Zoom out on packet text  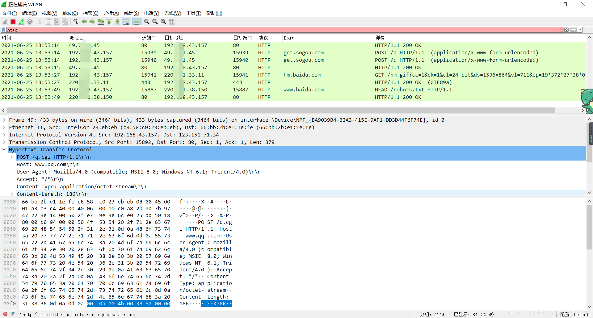pyautogui.click(x=155, y=22)
